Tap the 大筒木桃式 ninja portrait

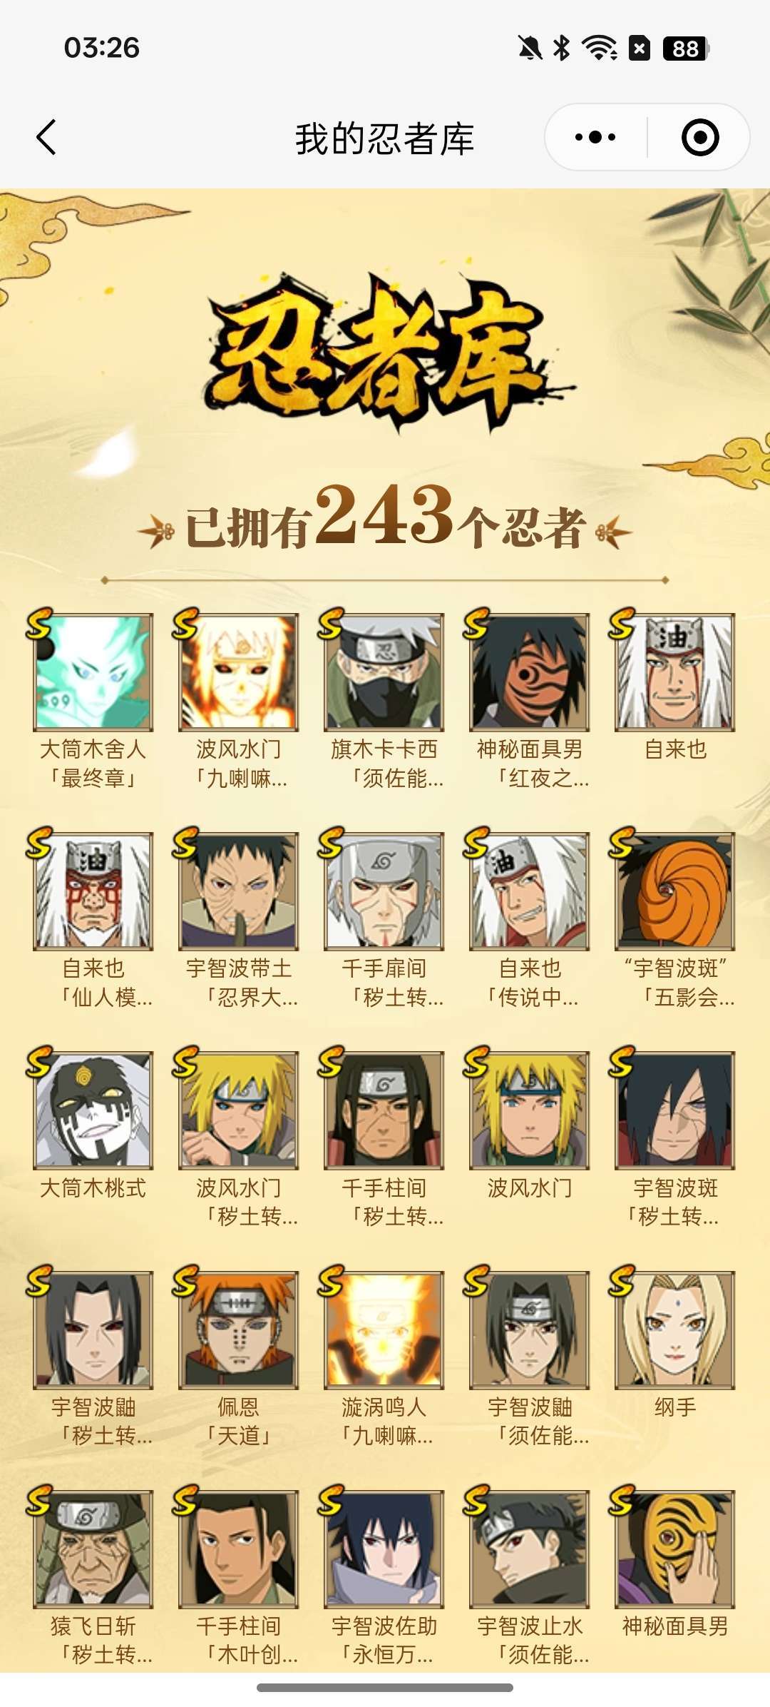(93, 1110)
